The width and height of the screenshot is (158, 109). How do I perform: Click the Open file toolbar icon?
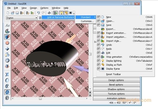[x=12, y=13]
